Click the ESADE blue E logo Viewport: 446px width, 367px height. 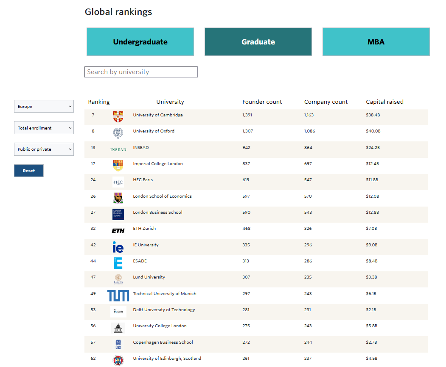coord(118,263)
